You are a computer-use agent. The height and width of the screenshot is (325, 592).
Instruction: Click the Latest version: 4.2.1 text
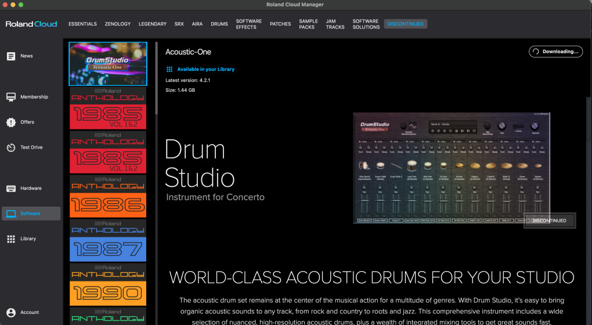(187, 81)
